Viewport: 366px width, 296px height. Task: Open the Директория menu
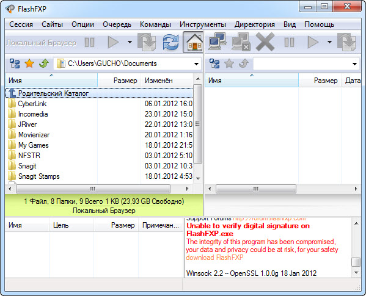pyautogui.click(x=255, y=24)
